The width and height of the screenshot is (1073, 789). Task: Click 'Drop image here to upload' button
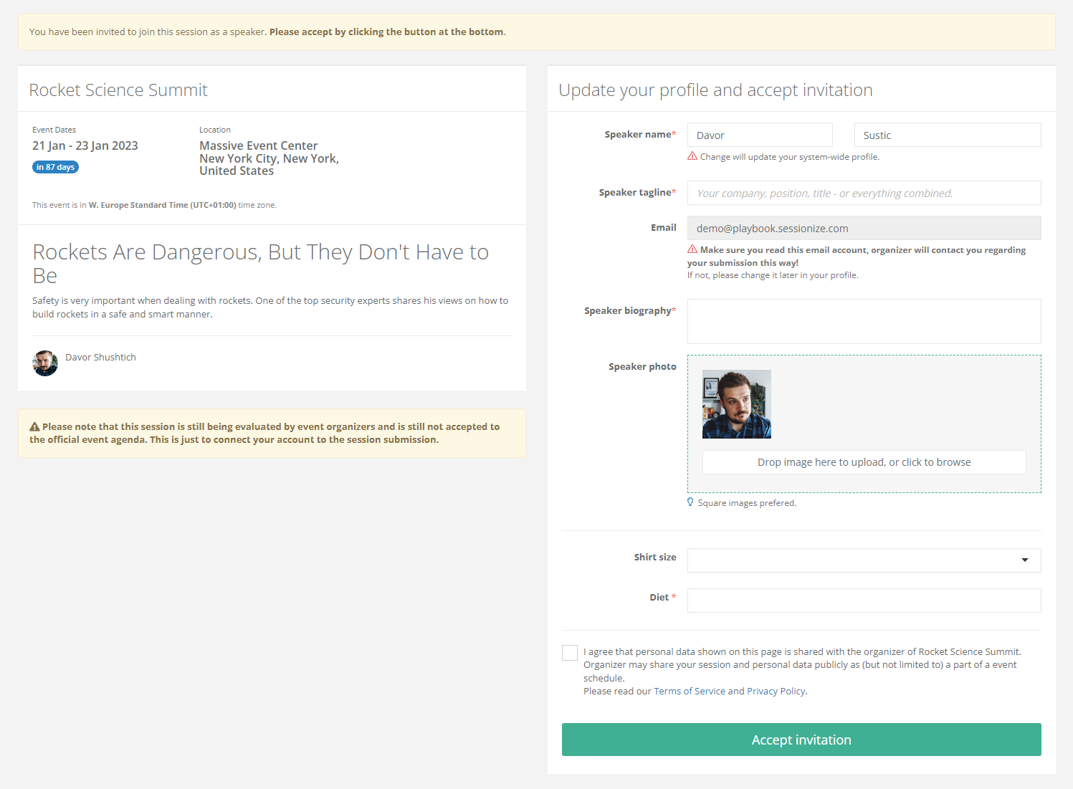[x=864, y=462]
